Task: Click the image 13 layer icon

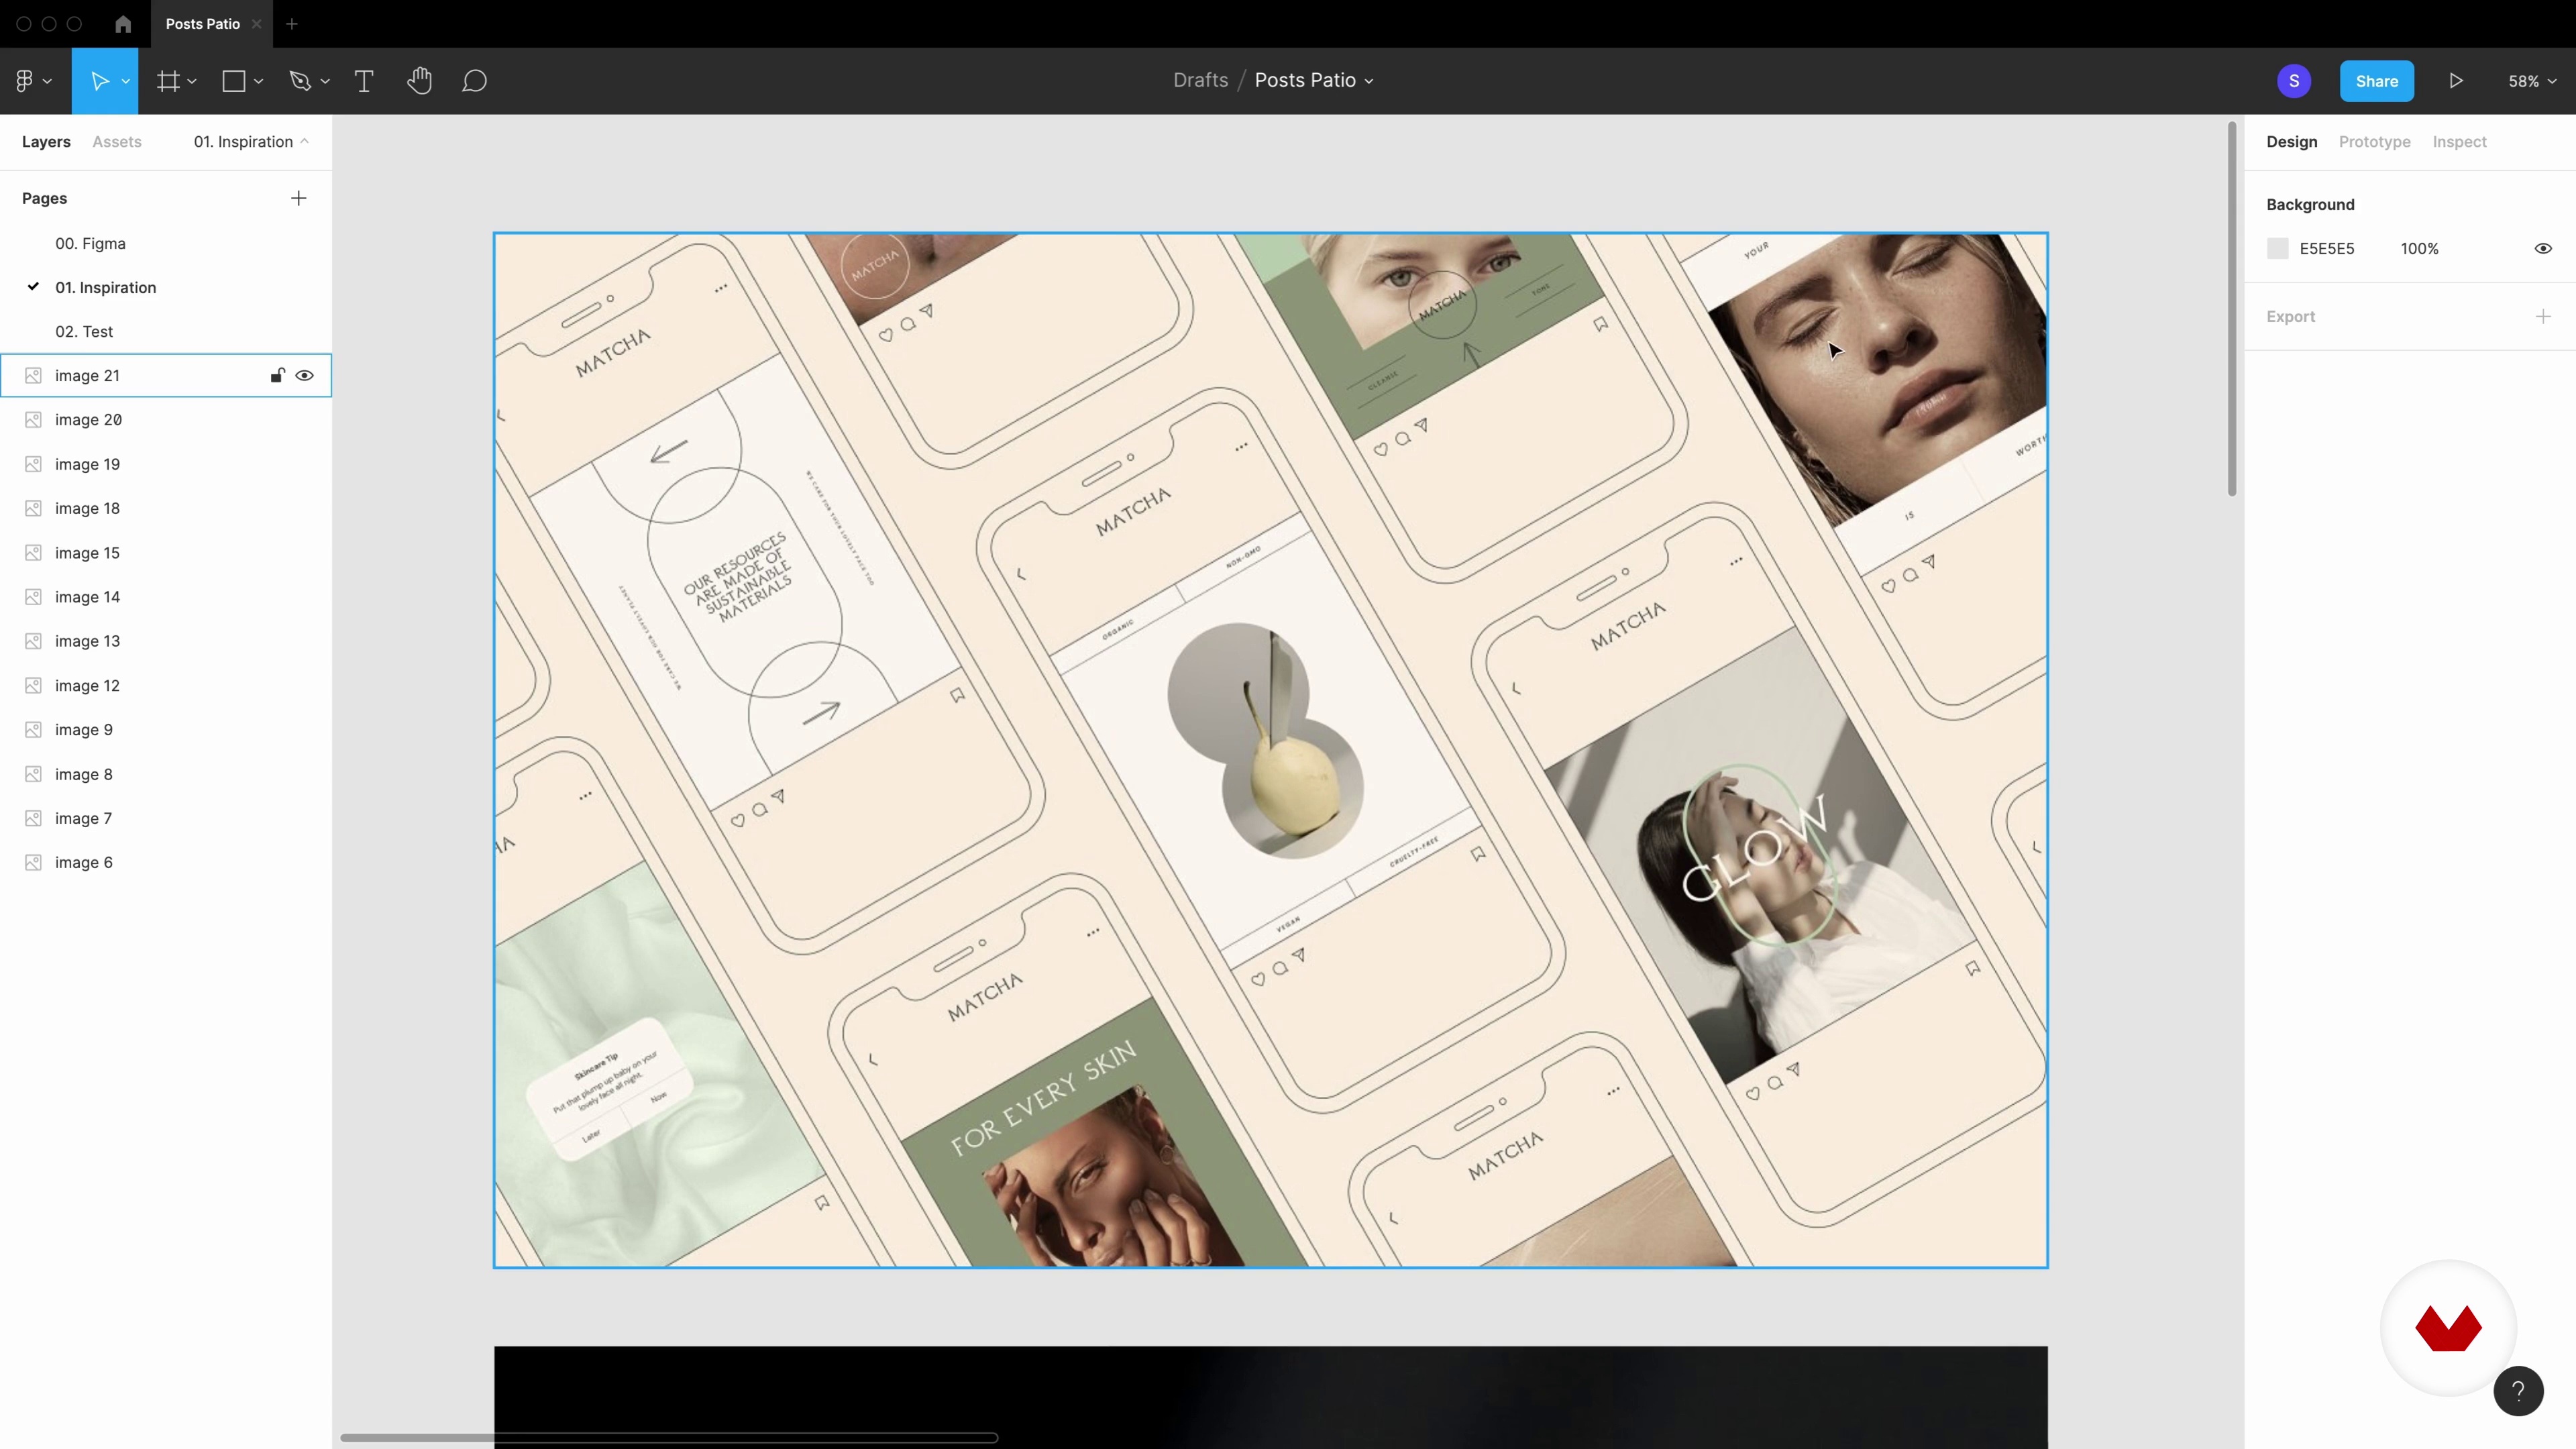Action: coord(33,641)
